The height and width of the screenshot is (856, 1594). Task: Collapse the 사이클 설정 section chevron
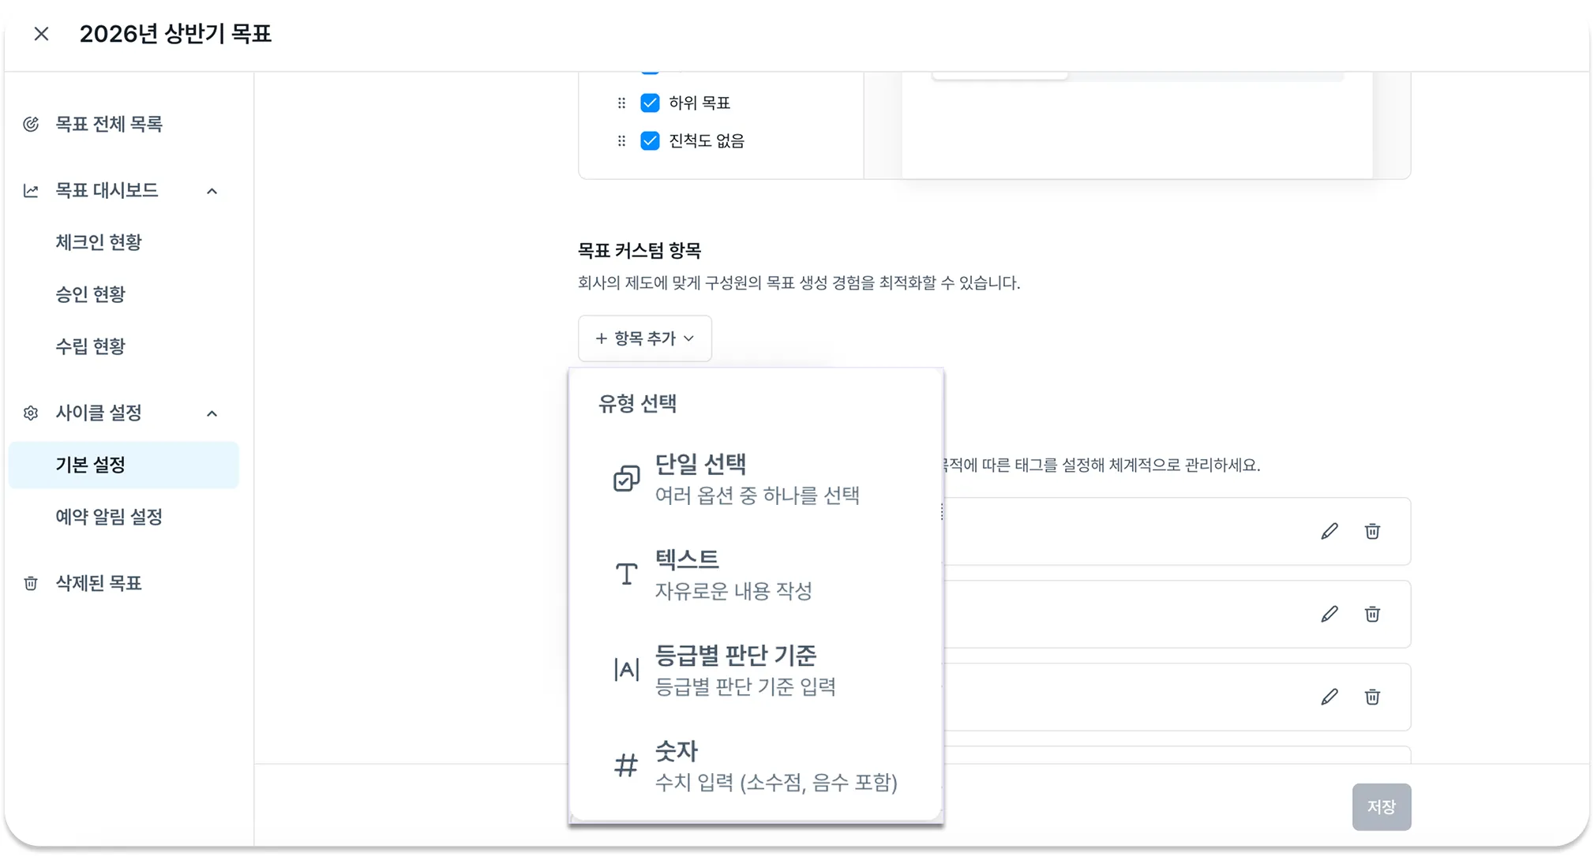212,413
